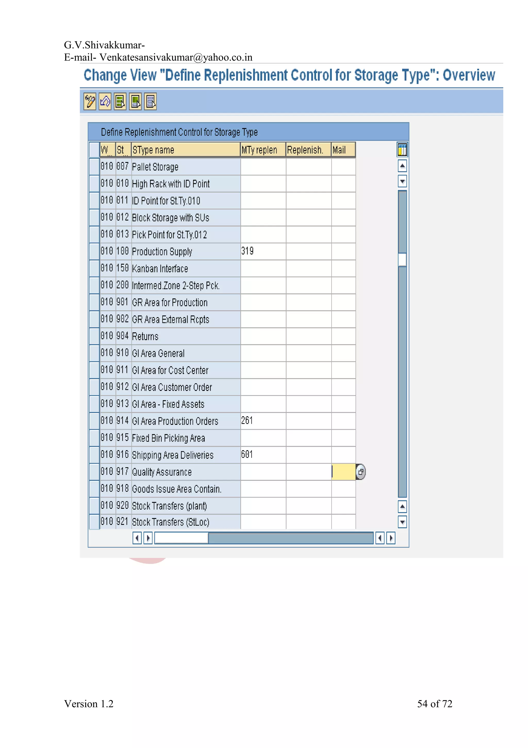Click the display/change pencil toolbar icon
This screenshot has height=748, width=528.
[x=90, y=102]
